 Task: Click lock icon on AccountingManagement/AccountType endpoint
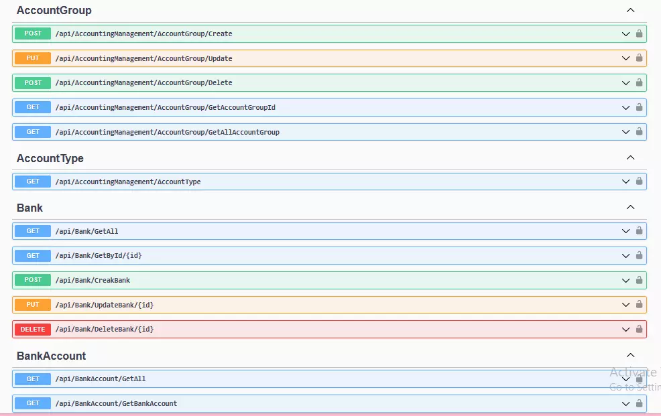point(639,181)
